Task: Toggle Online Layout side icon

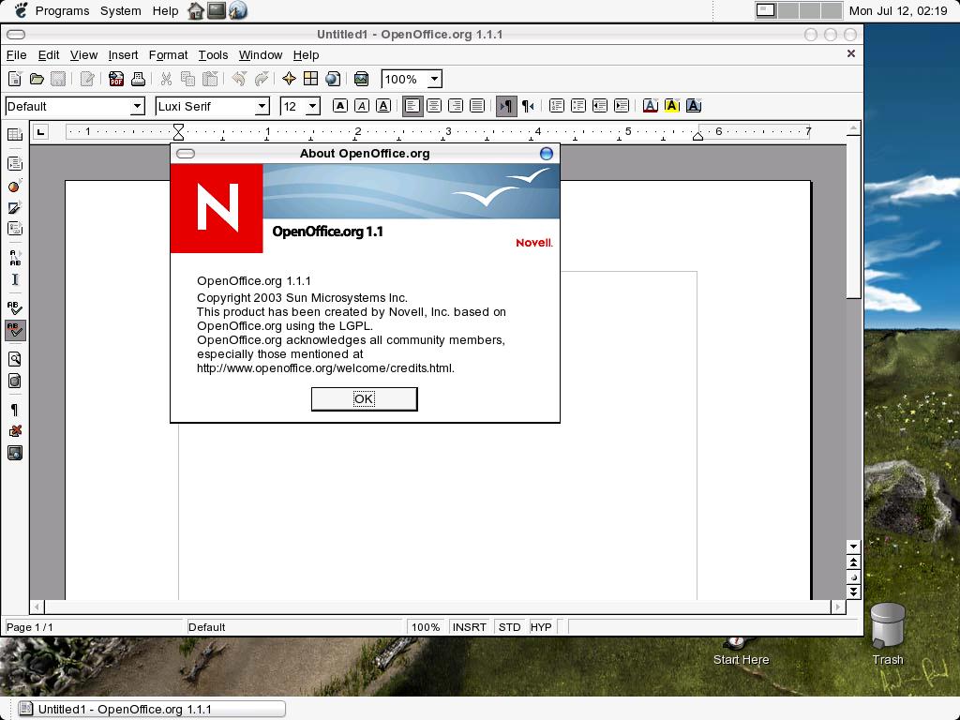Action: [x=15, y=453]
